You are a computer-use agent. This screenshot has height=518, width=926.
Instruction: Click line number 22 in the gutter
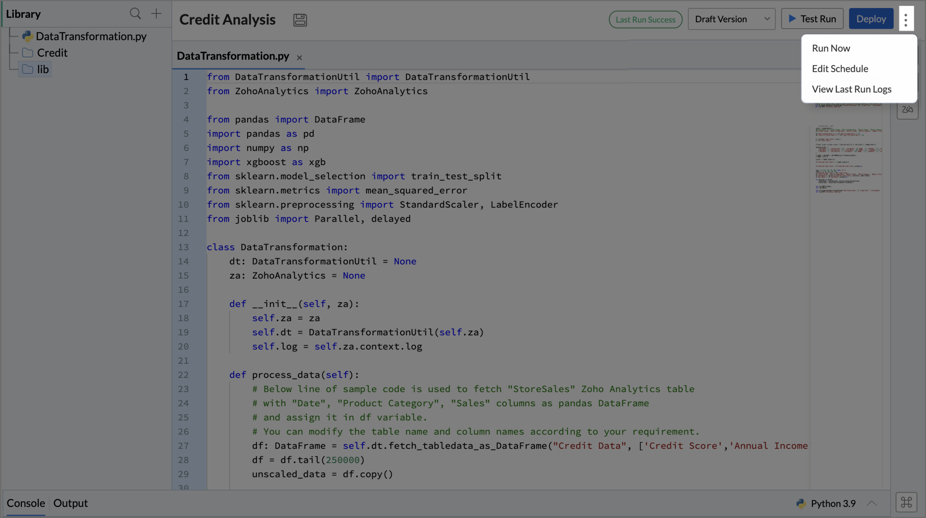coord(183,375)
